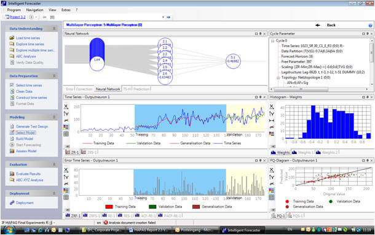Select the Clean Data icon
The width and height of the screenshot is (375, 235).
[12, 91]
